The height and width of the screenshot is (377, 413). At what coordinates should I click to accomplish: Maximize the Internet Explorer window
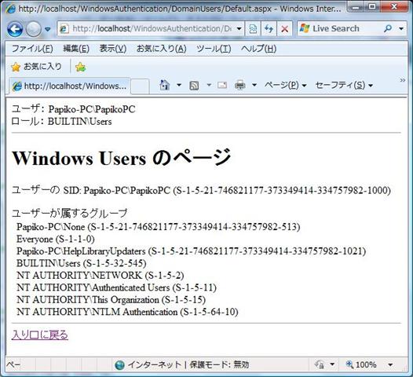coord(372,7)
